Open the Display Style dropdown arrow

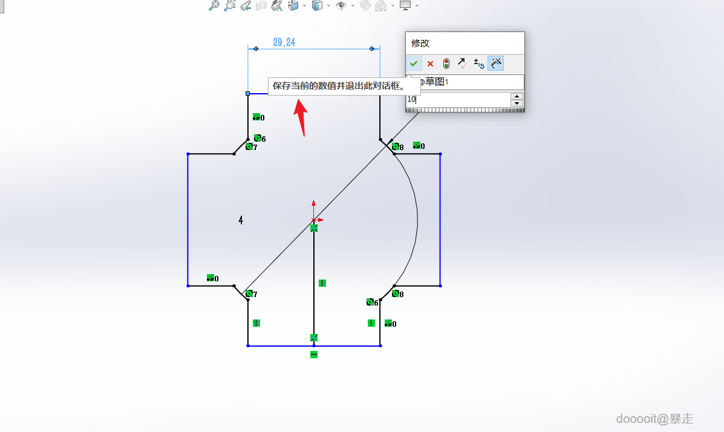coord(329,6)
